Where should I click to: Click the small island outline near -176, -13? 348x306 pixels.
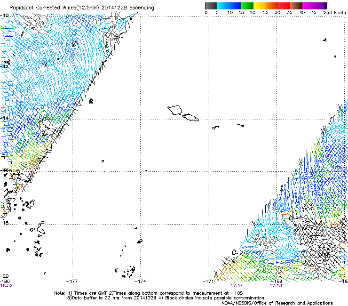[x=91, y=101]
